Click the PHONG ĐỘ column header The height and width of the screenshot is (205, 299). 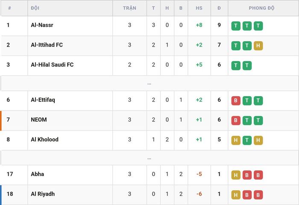point(261,8)
